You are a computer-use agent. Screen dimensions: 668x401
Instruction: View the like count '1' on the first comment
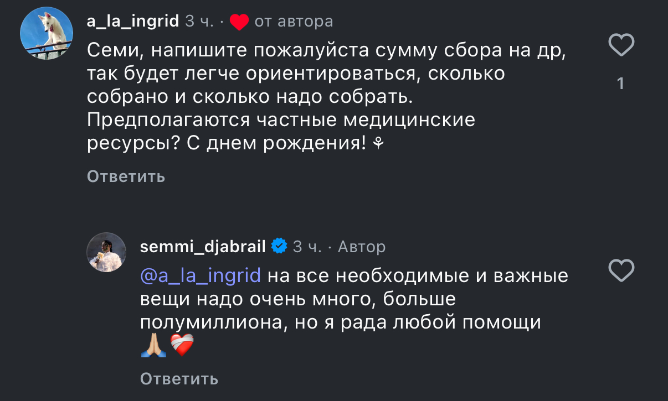point(621,84)
